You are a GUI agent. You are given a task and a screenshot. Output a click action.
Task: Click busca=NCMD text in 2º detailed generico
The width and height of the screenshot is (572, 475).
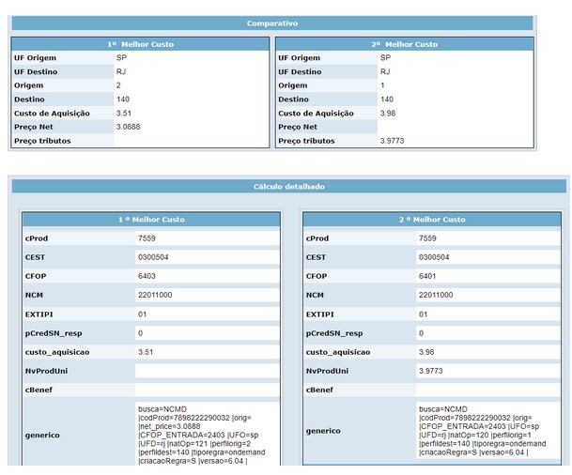coord(443,409)
